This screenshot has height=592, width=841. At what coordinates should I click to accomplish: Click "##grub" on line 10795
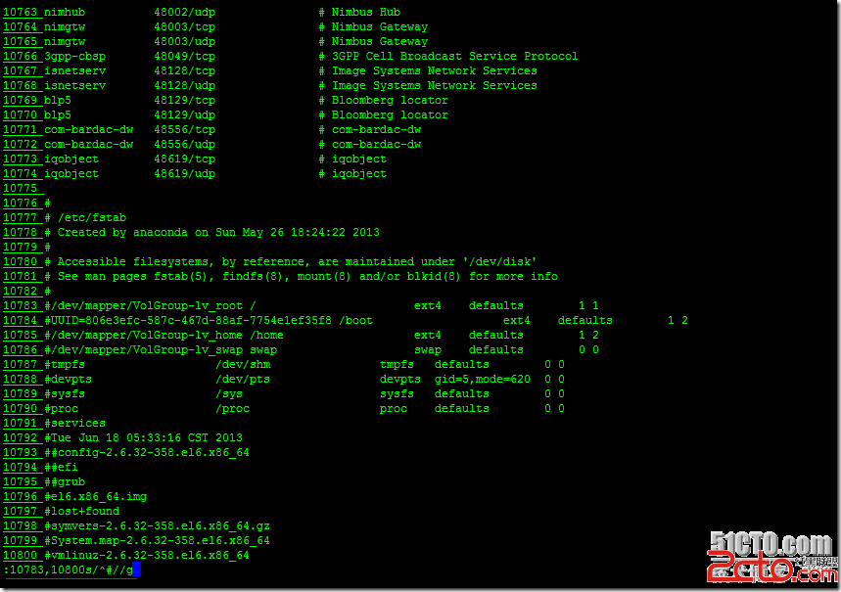[x=65, y=482]
